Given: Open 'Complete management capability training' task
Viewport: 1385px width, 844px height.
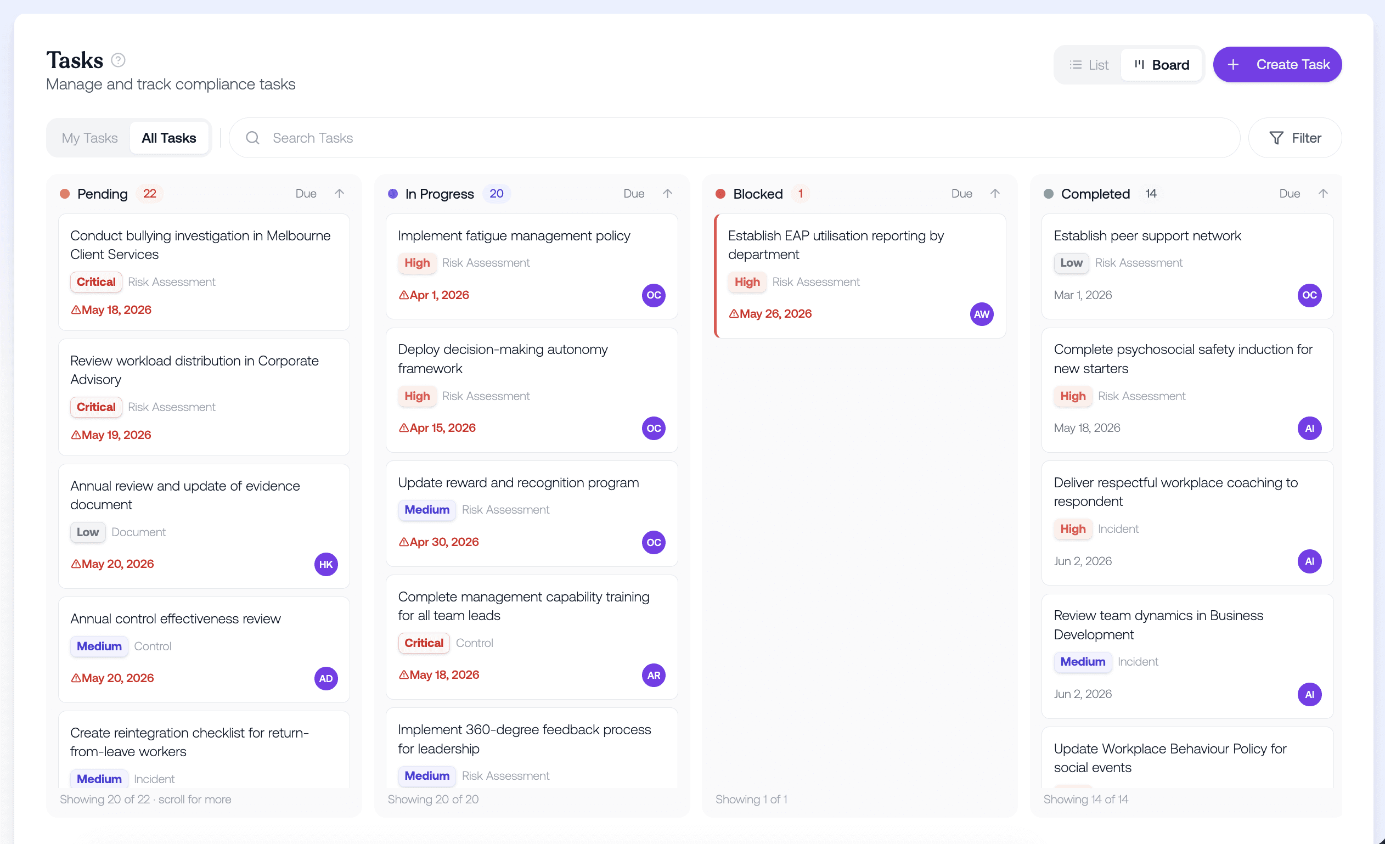Looking at the screenshot, I should coord(532,637).
